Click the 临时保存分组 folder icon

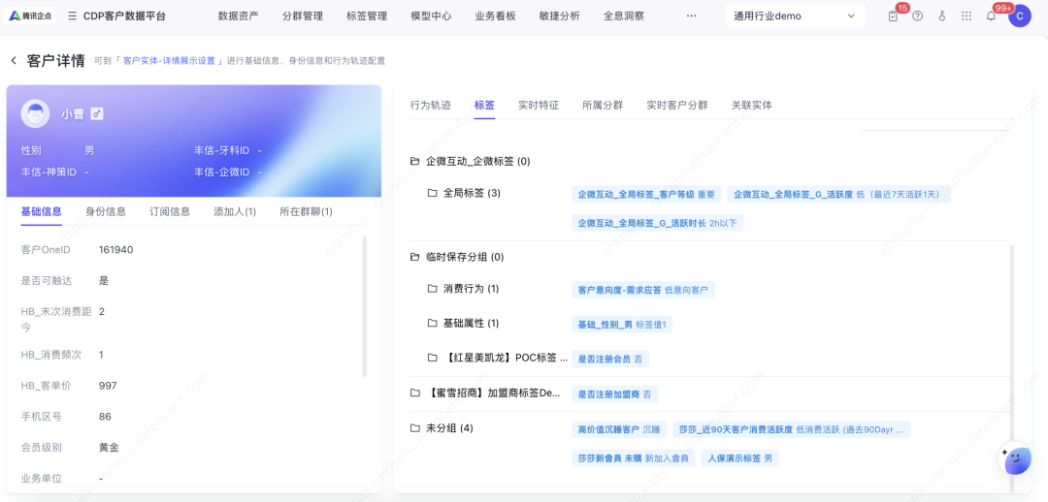(x=414, y=257)
